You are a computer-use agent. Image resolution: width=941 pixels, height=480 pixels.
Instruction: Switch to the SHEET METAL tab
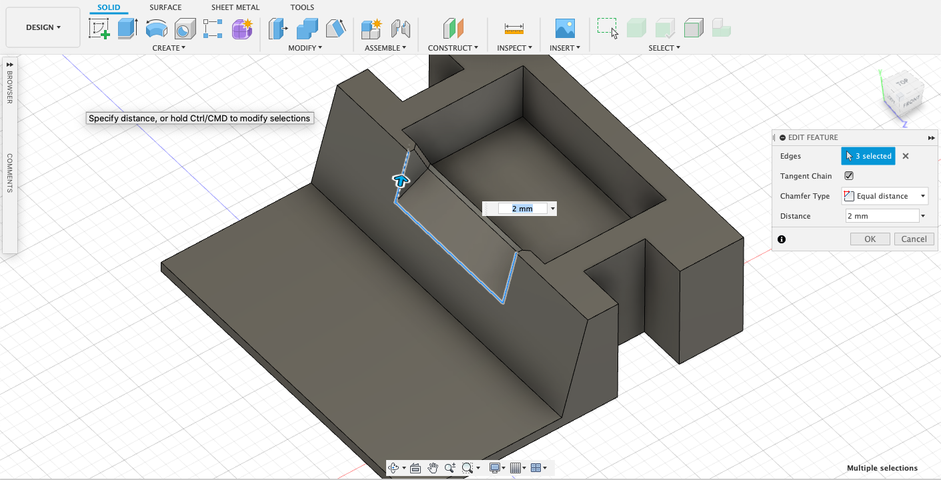point(235,7)
